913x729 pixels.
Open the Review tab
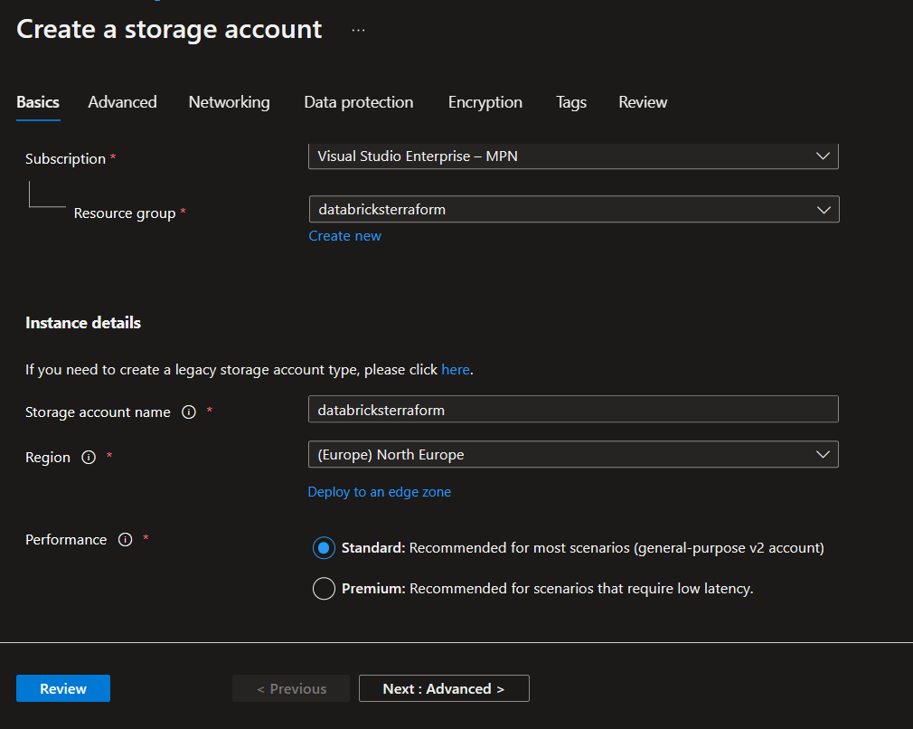point(643,102)
